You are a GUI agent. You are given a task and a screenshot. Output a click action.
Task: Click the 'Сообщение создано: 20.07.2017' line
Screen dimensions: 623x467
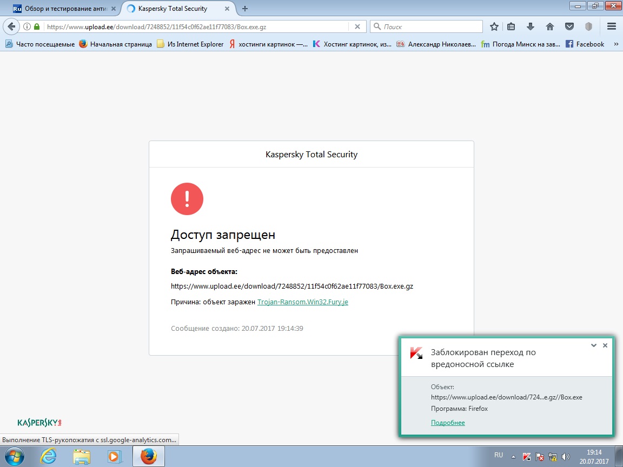click(x=237, y=329)
